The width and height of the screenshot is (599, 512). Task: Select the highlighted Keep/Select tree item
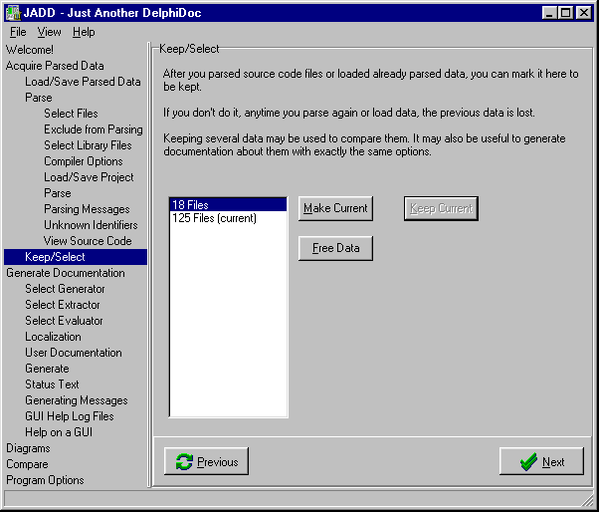pyautogui.click(x=76, y=257)
